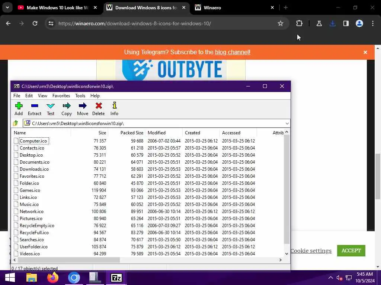
Task: Click the file list horizontal scrollbar
Action: [x=68, y=260]
